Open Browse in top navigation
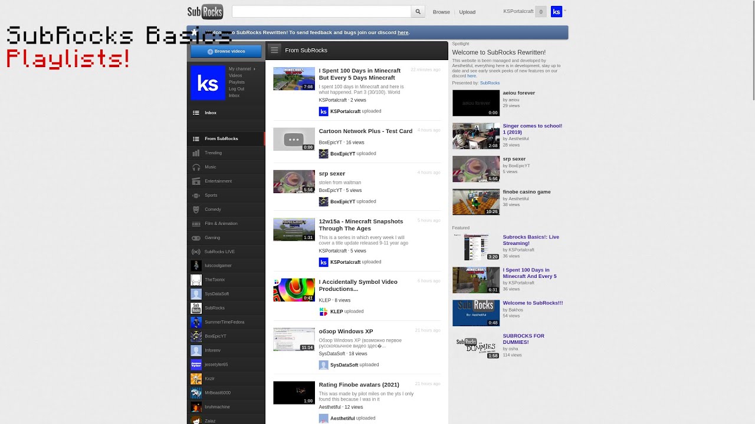Viewport: 755px width, 424px height. pos(441,12)
